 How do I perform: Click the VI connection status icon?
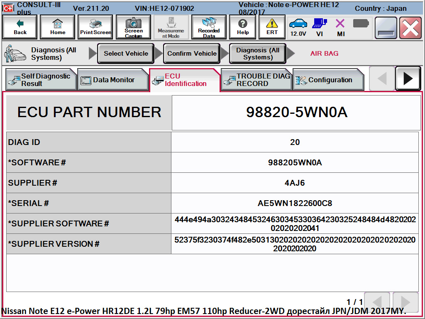coord(320,27)
